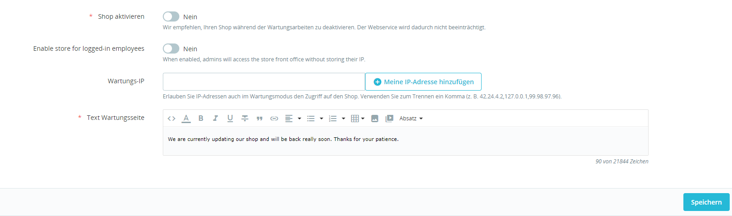Viewport: 732px width, 216px height.
Task: Open source code view in editor
Action: (172, 119)
